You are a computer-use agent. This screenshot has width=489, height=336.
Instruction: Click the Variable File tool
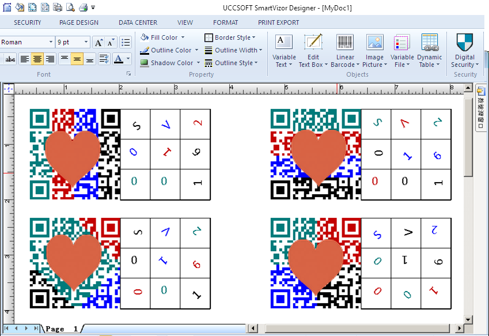coord(402,51)
